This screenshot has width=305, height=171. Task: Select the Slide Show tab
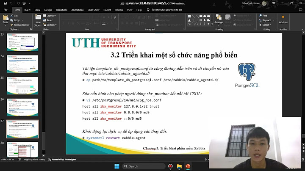(x=94, y=10)
